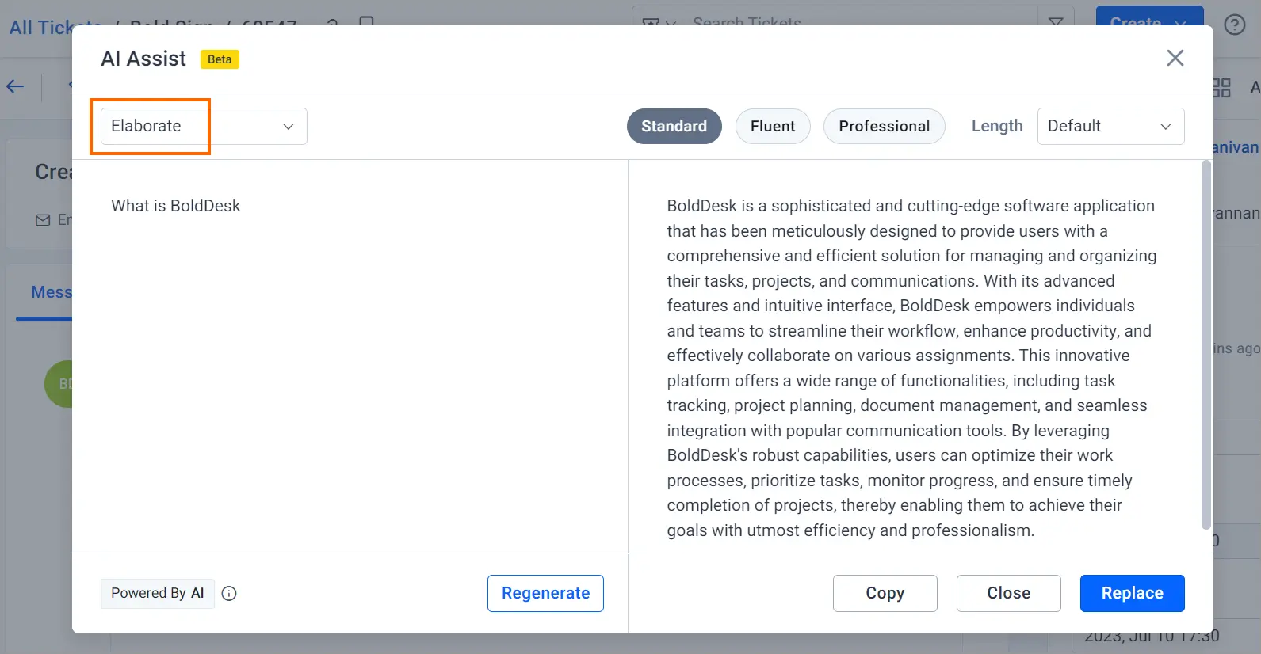Open All Tickets breadcrumb link
The height and width of the screenshot is (654, 1261).
(x=55, y=28)
